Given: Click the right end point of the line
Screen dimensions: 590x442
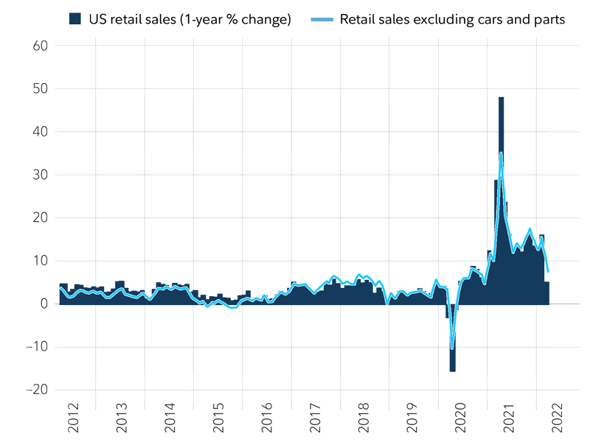Looking at the screenshot, I should tap(548, 273).
